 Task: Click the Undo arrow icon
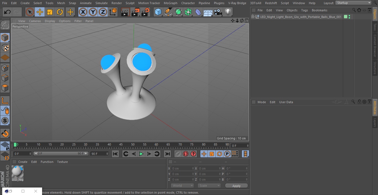tap(7, 12)
